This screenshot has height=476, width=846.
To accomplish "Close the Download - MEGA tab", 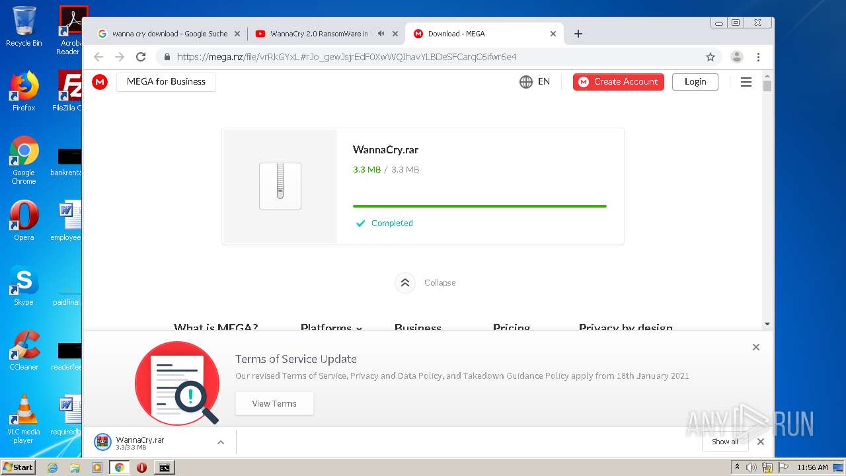I will pos(553,34).
